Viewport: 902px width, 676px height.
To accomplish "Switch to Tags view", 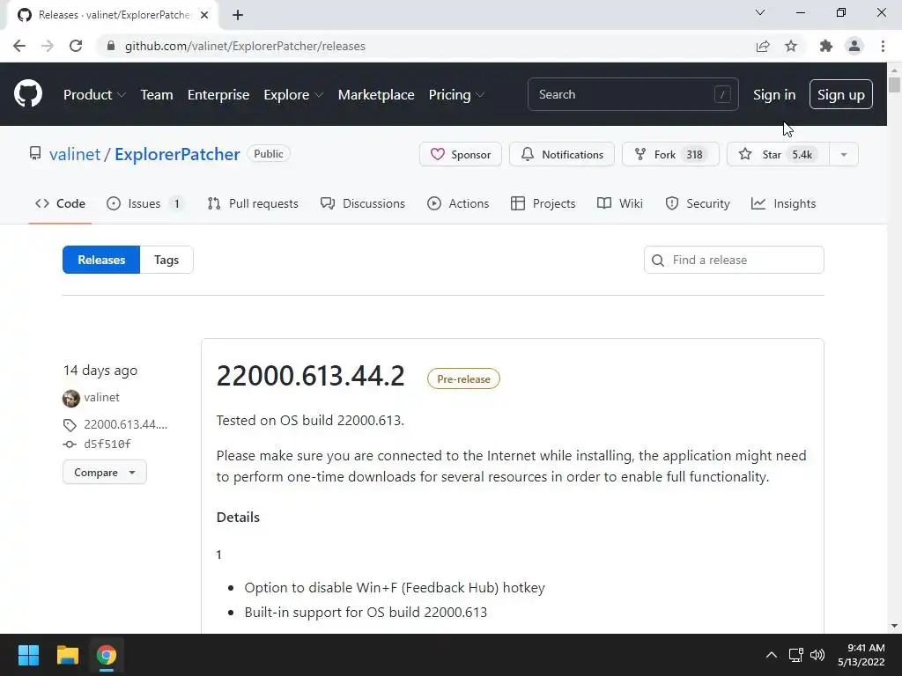I will (166, 260).
